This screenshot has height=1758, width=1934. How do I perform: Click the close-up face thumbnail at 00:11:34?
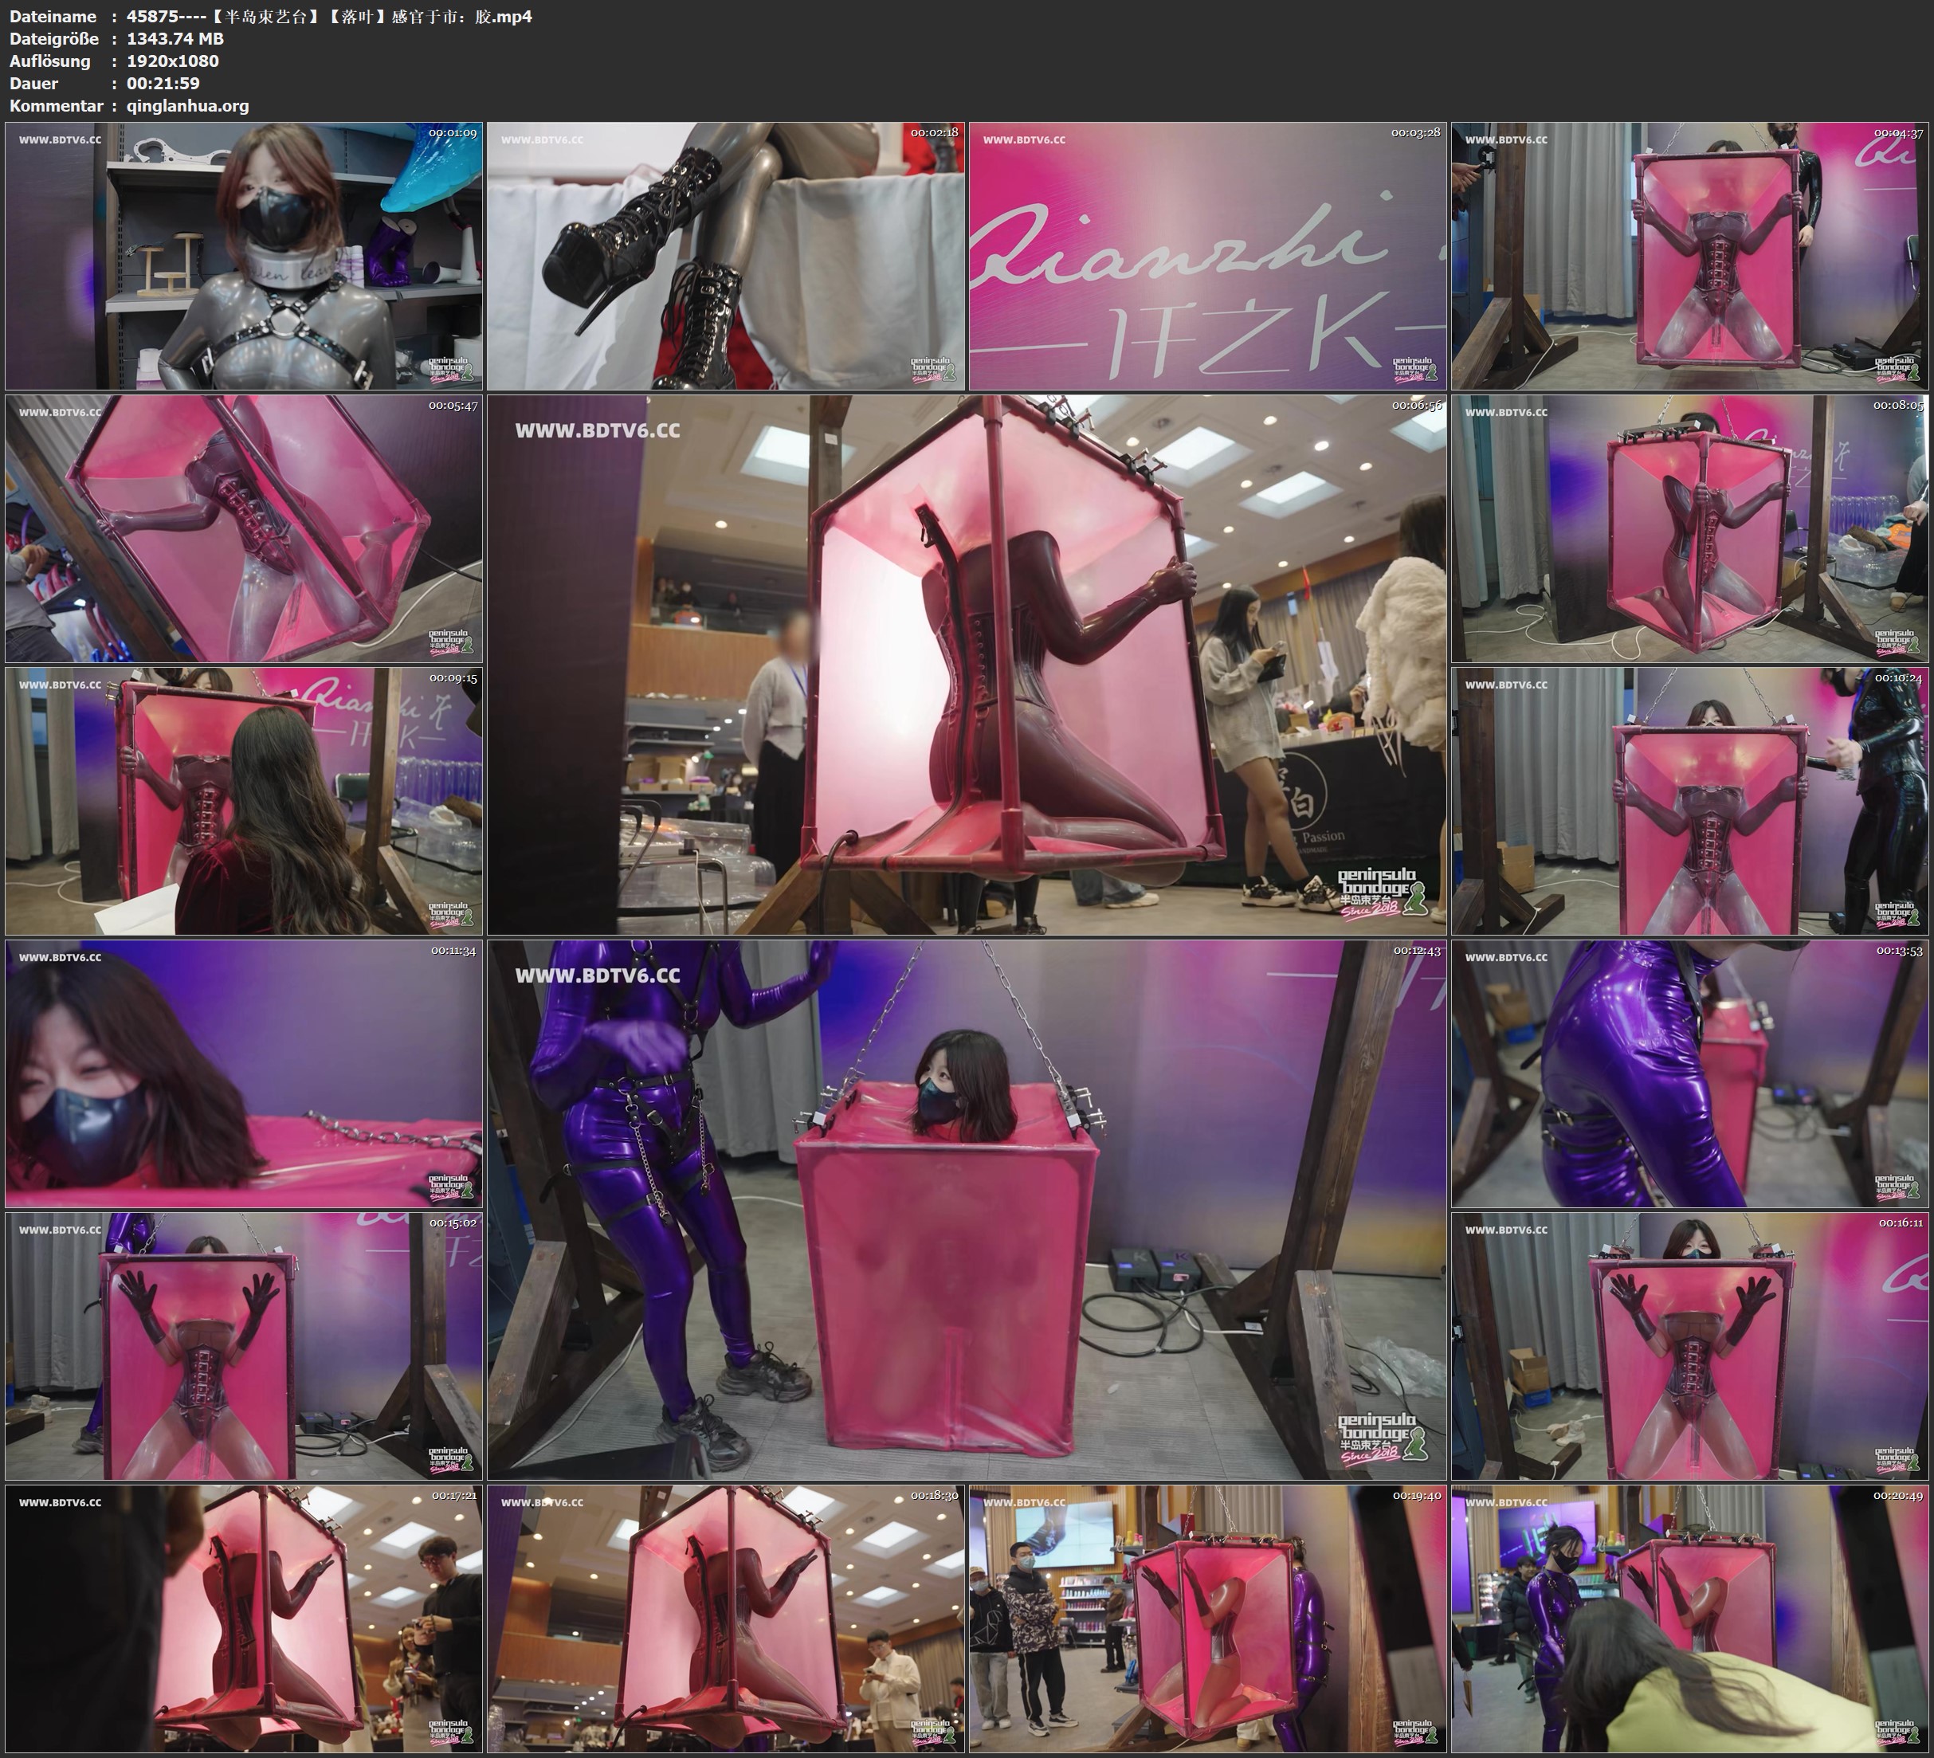[244, 1073]
